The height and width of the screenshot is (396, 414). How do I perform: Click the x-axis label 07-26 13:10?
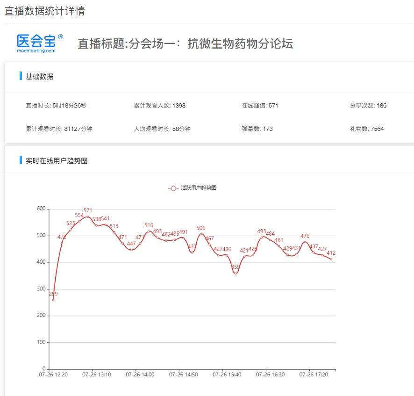(x=97, y=374)
